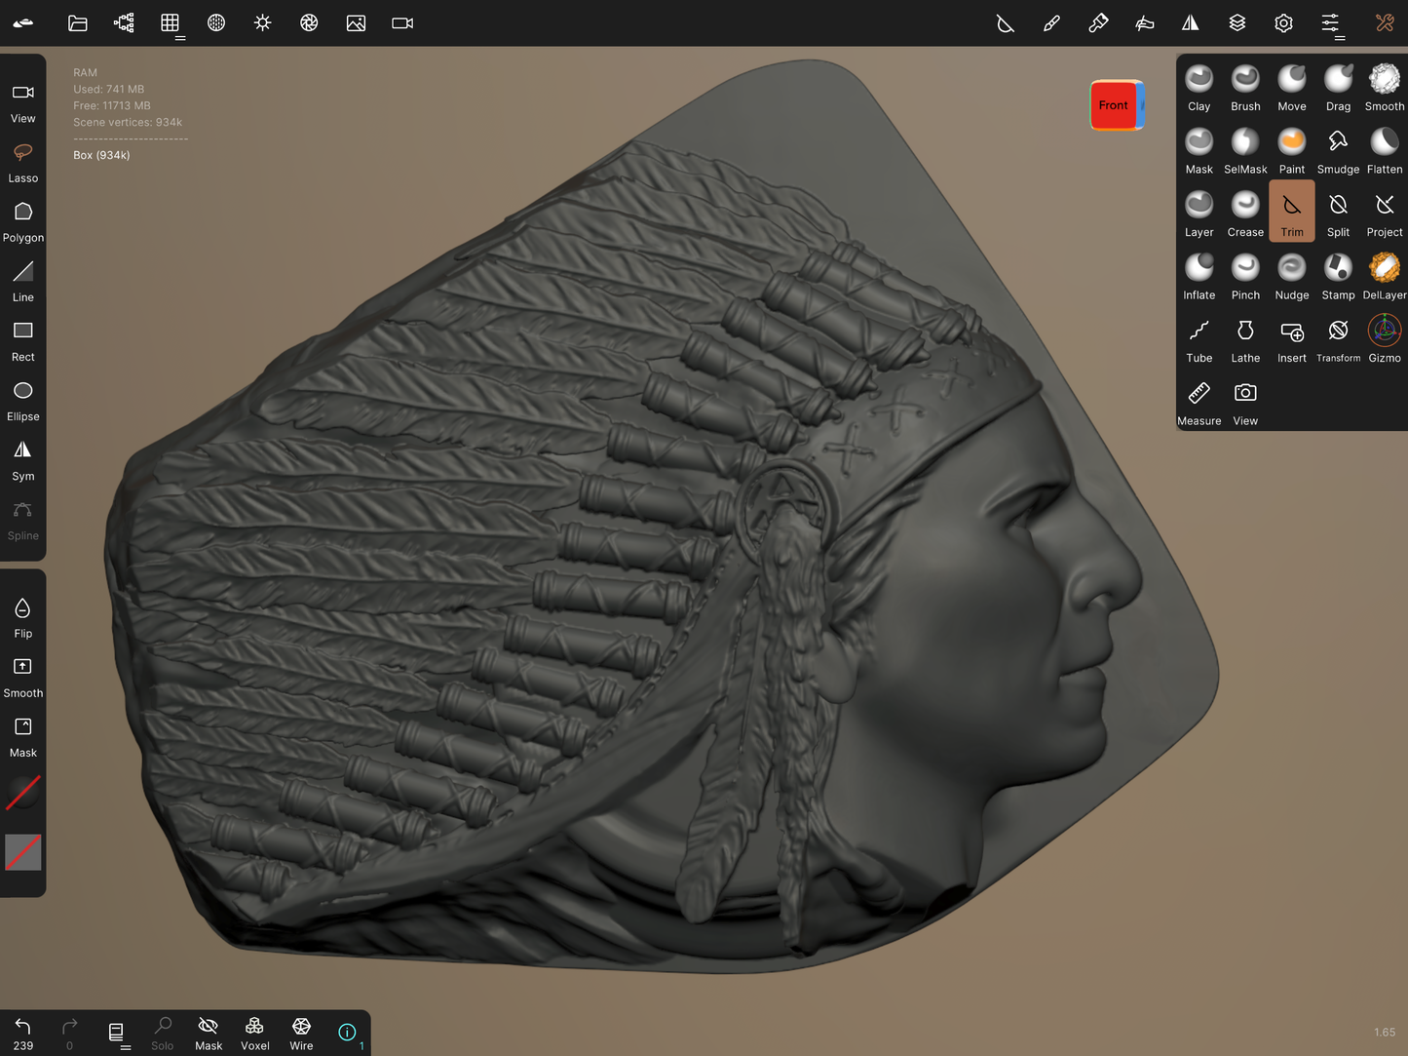Image resolution: width=1408 pixels, height=1056 pixels.
Task: Toggle Sym symmetry in left sidebar
Action: pyautogui.click(x=23, y=460)
